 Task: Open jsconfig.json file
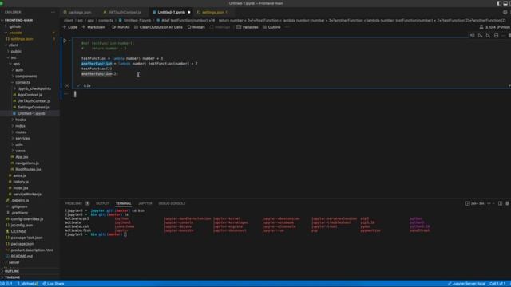tap(22, 225)
